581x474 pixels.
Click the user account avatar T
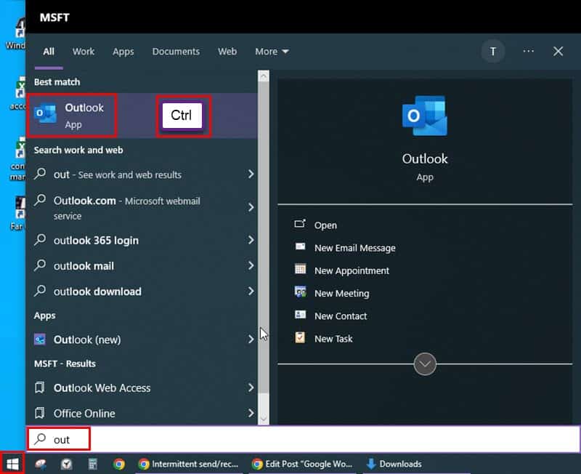[493, 52]
